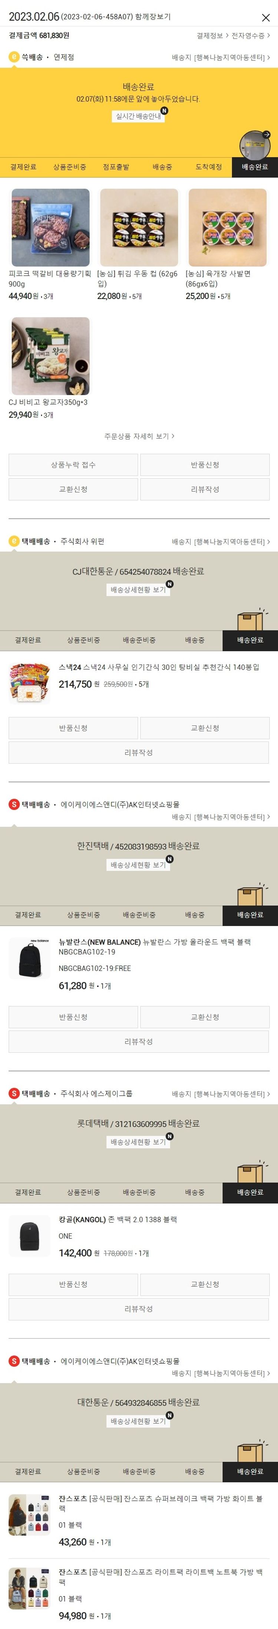Close the order detail page with X
The height and width of the screenshot is (1629, 278).
click(x=265, y=17)
